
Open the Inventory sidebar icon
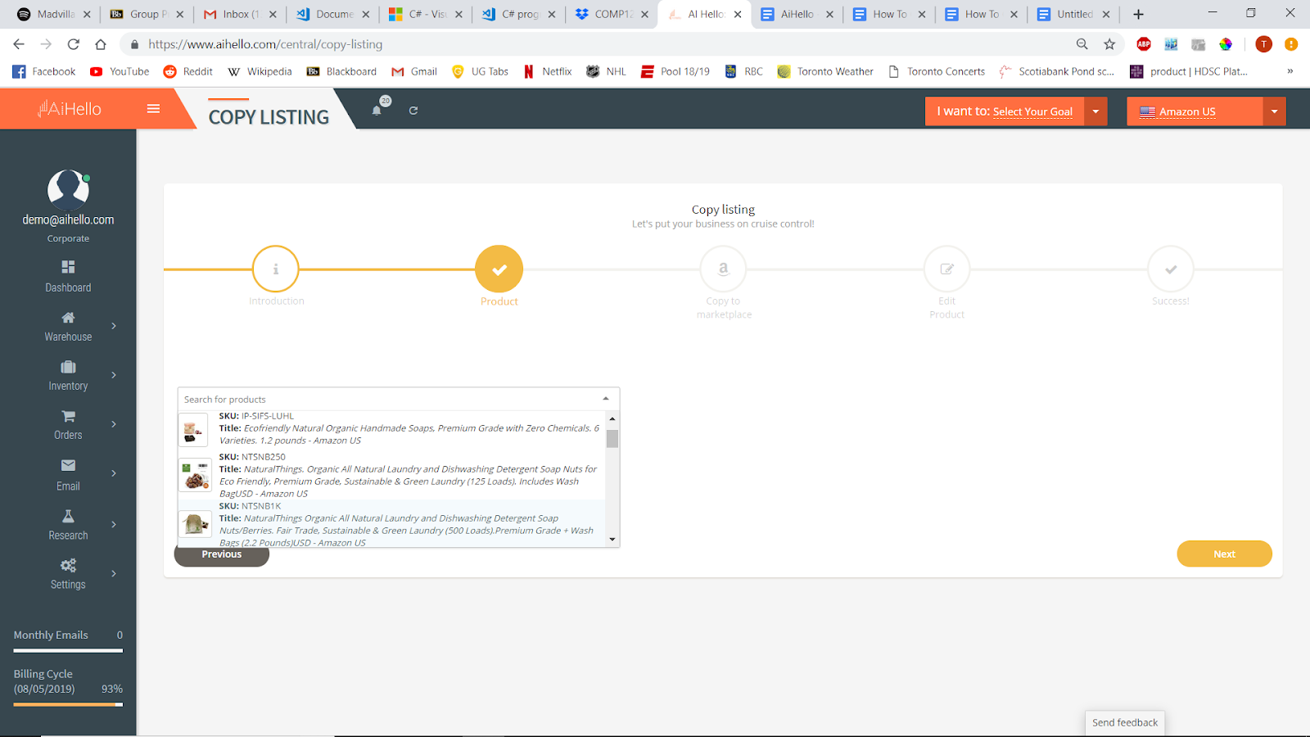click(68, 367)
